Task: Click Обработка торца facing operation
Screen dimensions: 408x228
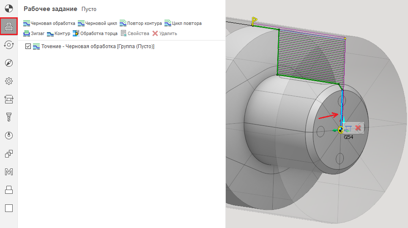Action: pos(95,33)
